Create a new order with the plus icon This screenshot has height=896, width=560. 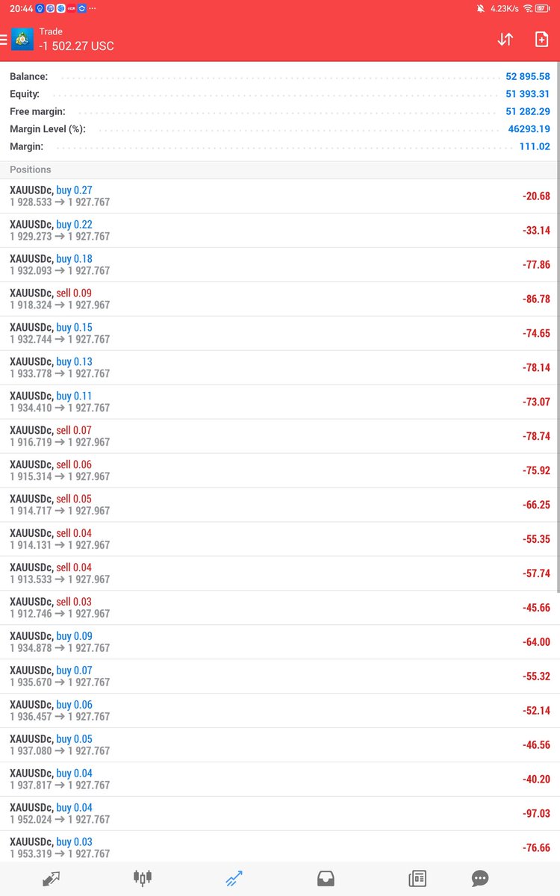coord(541,40)
